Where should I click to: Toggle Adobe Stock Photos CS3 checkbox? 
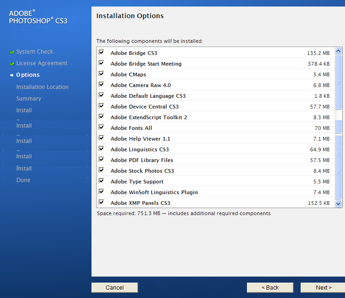tap(101, 170)
